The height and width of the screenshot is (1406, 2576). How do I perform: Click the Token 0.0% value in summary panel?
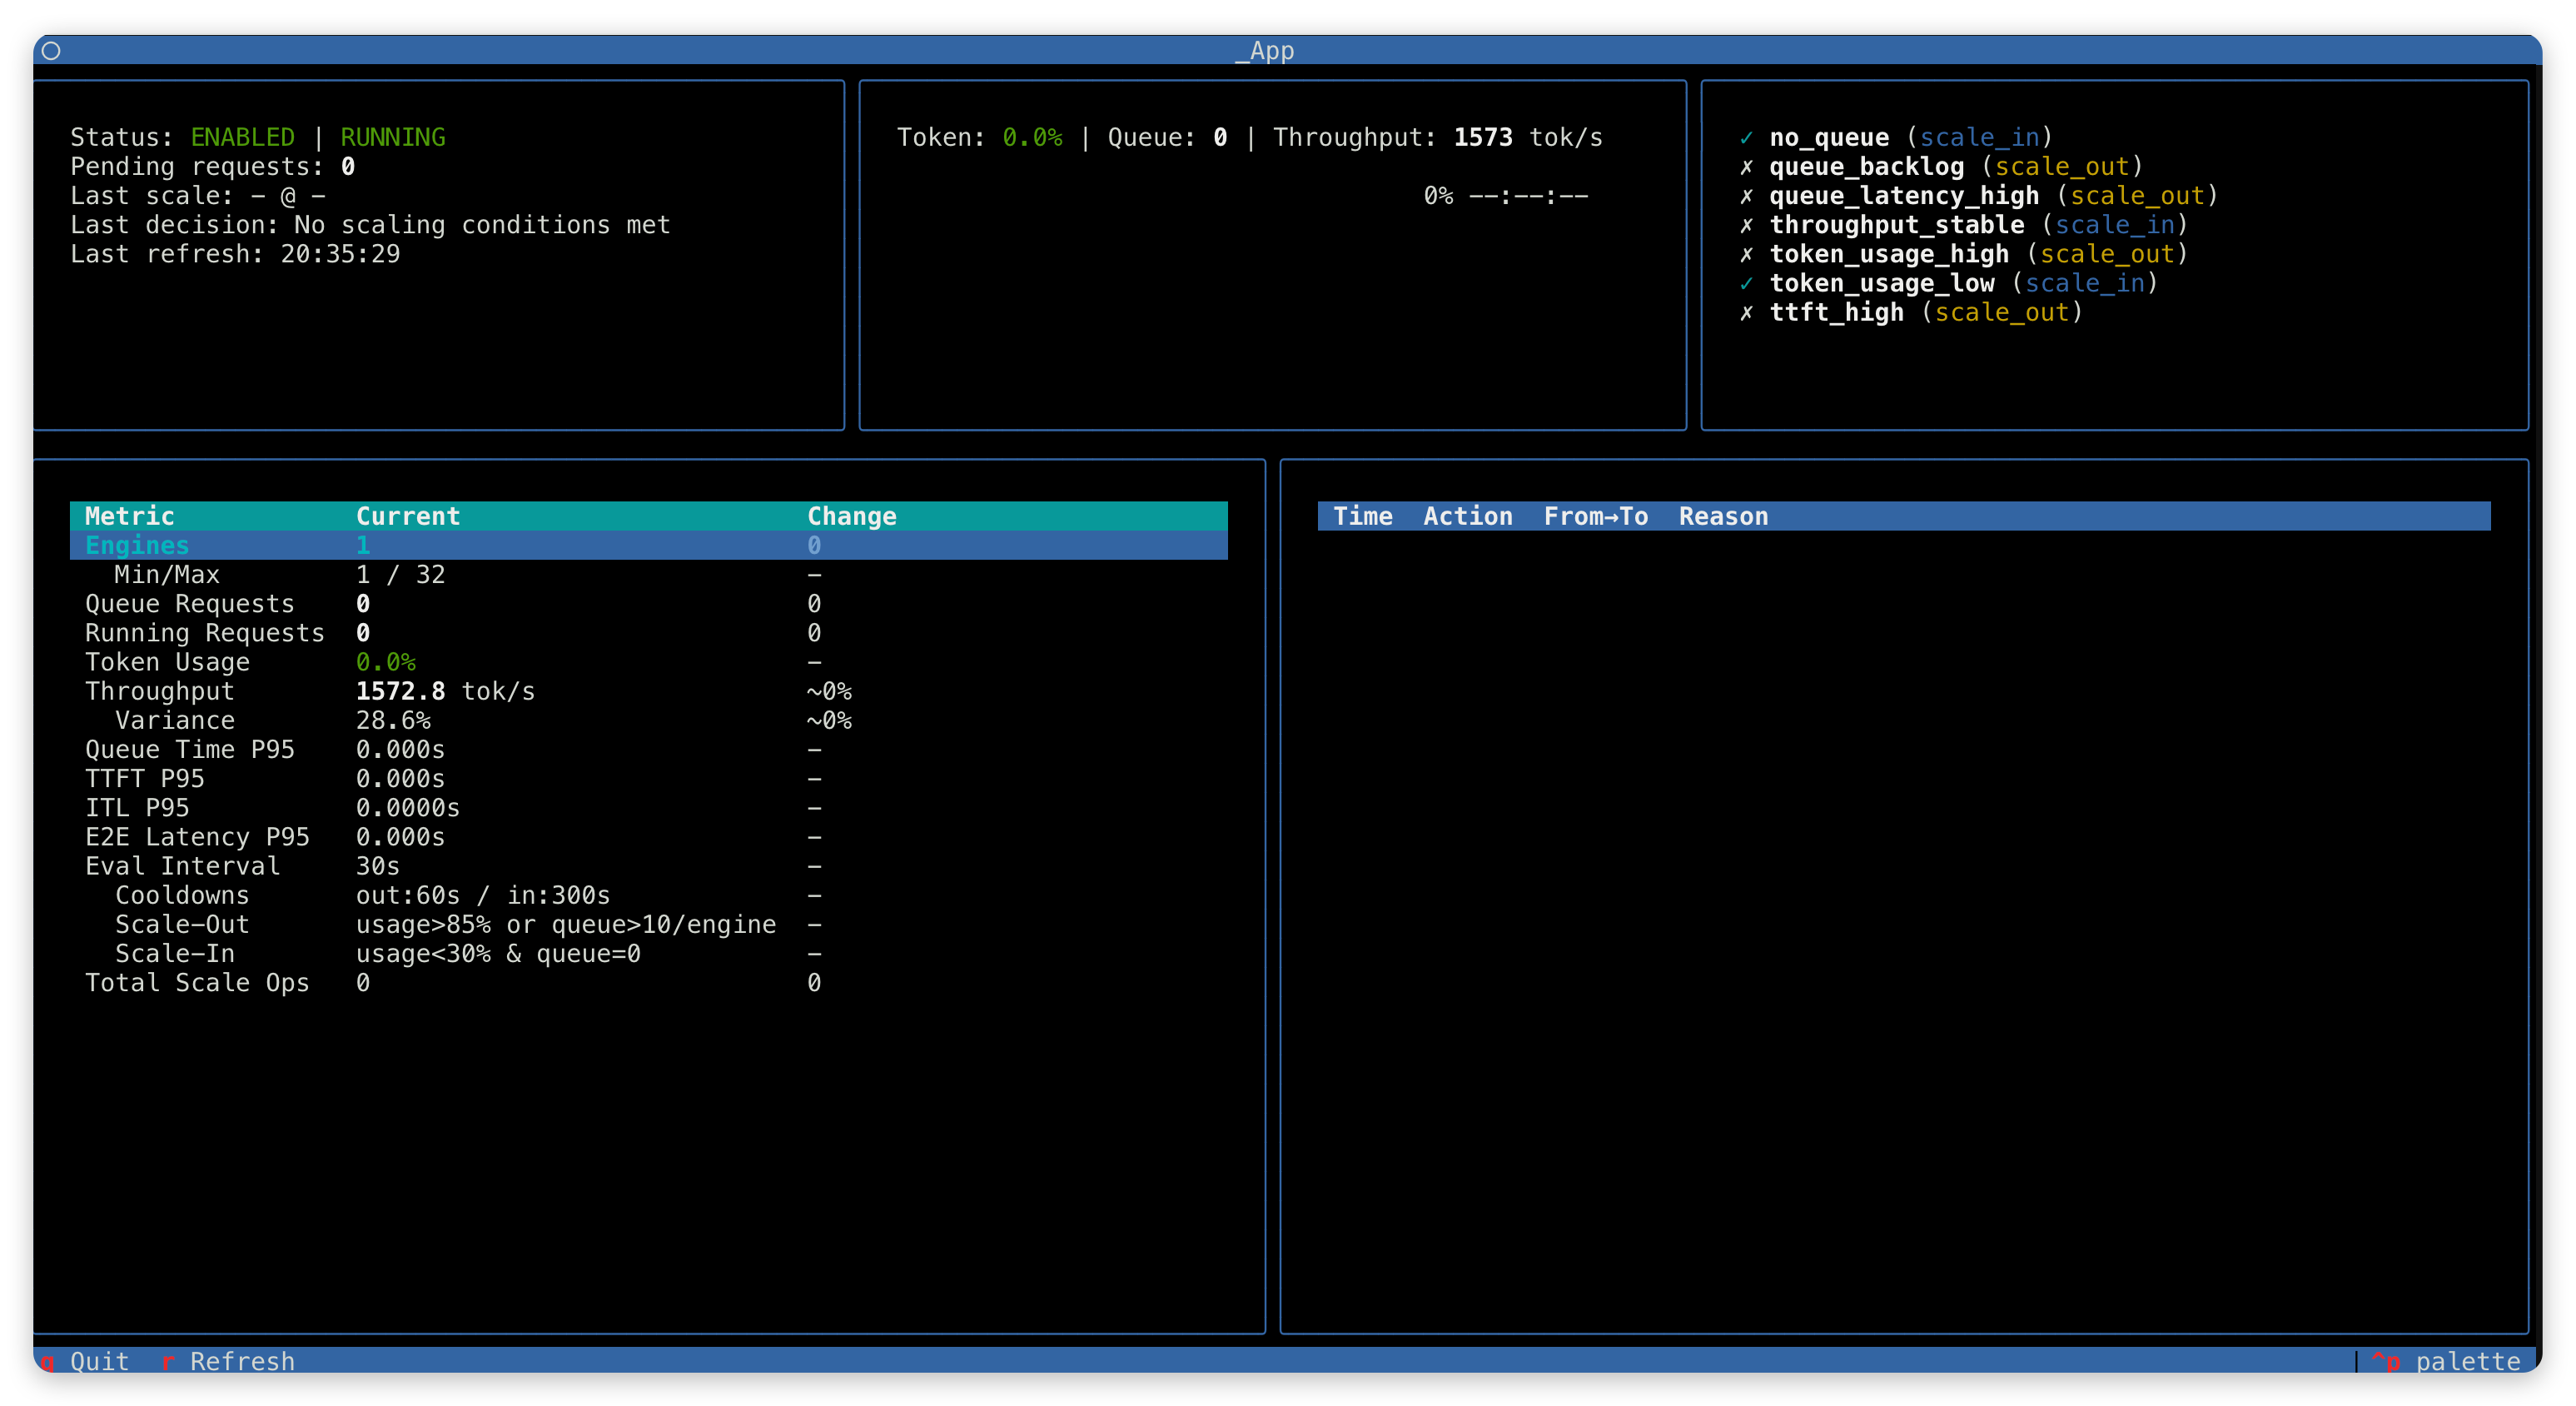[x=1032, y=137]
